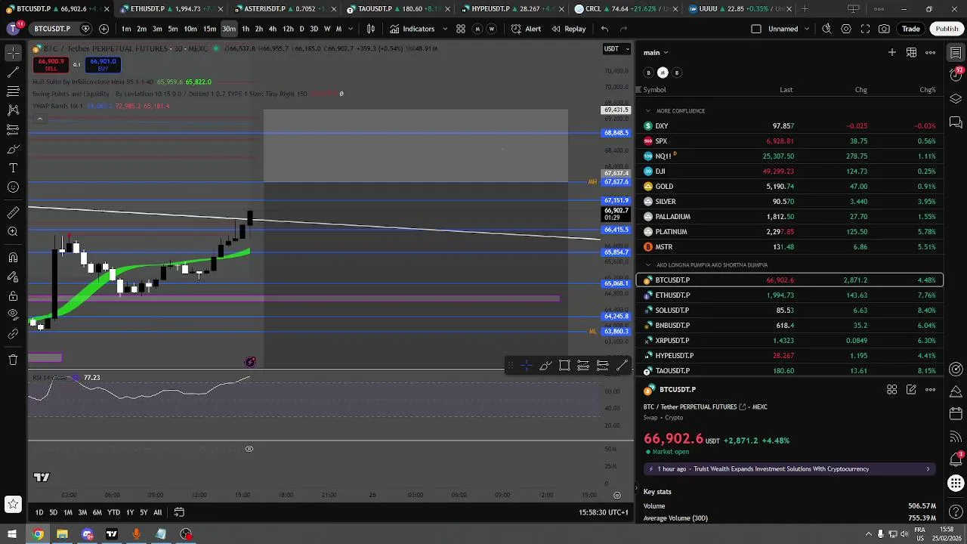Collapse the AKO LONGNA PUMPVA section
This screenshot has width=967, height=544.
(648, 265)
